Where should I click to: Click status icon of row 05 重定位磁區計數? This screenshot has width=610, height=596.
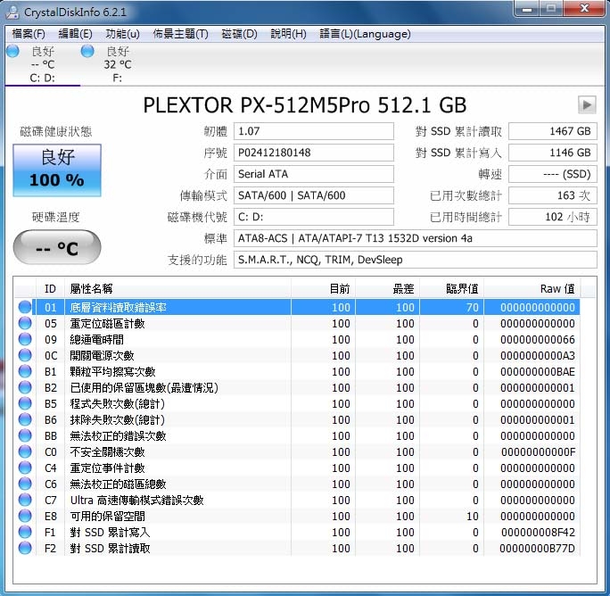25,323
